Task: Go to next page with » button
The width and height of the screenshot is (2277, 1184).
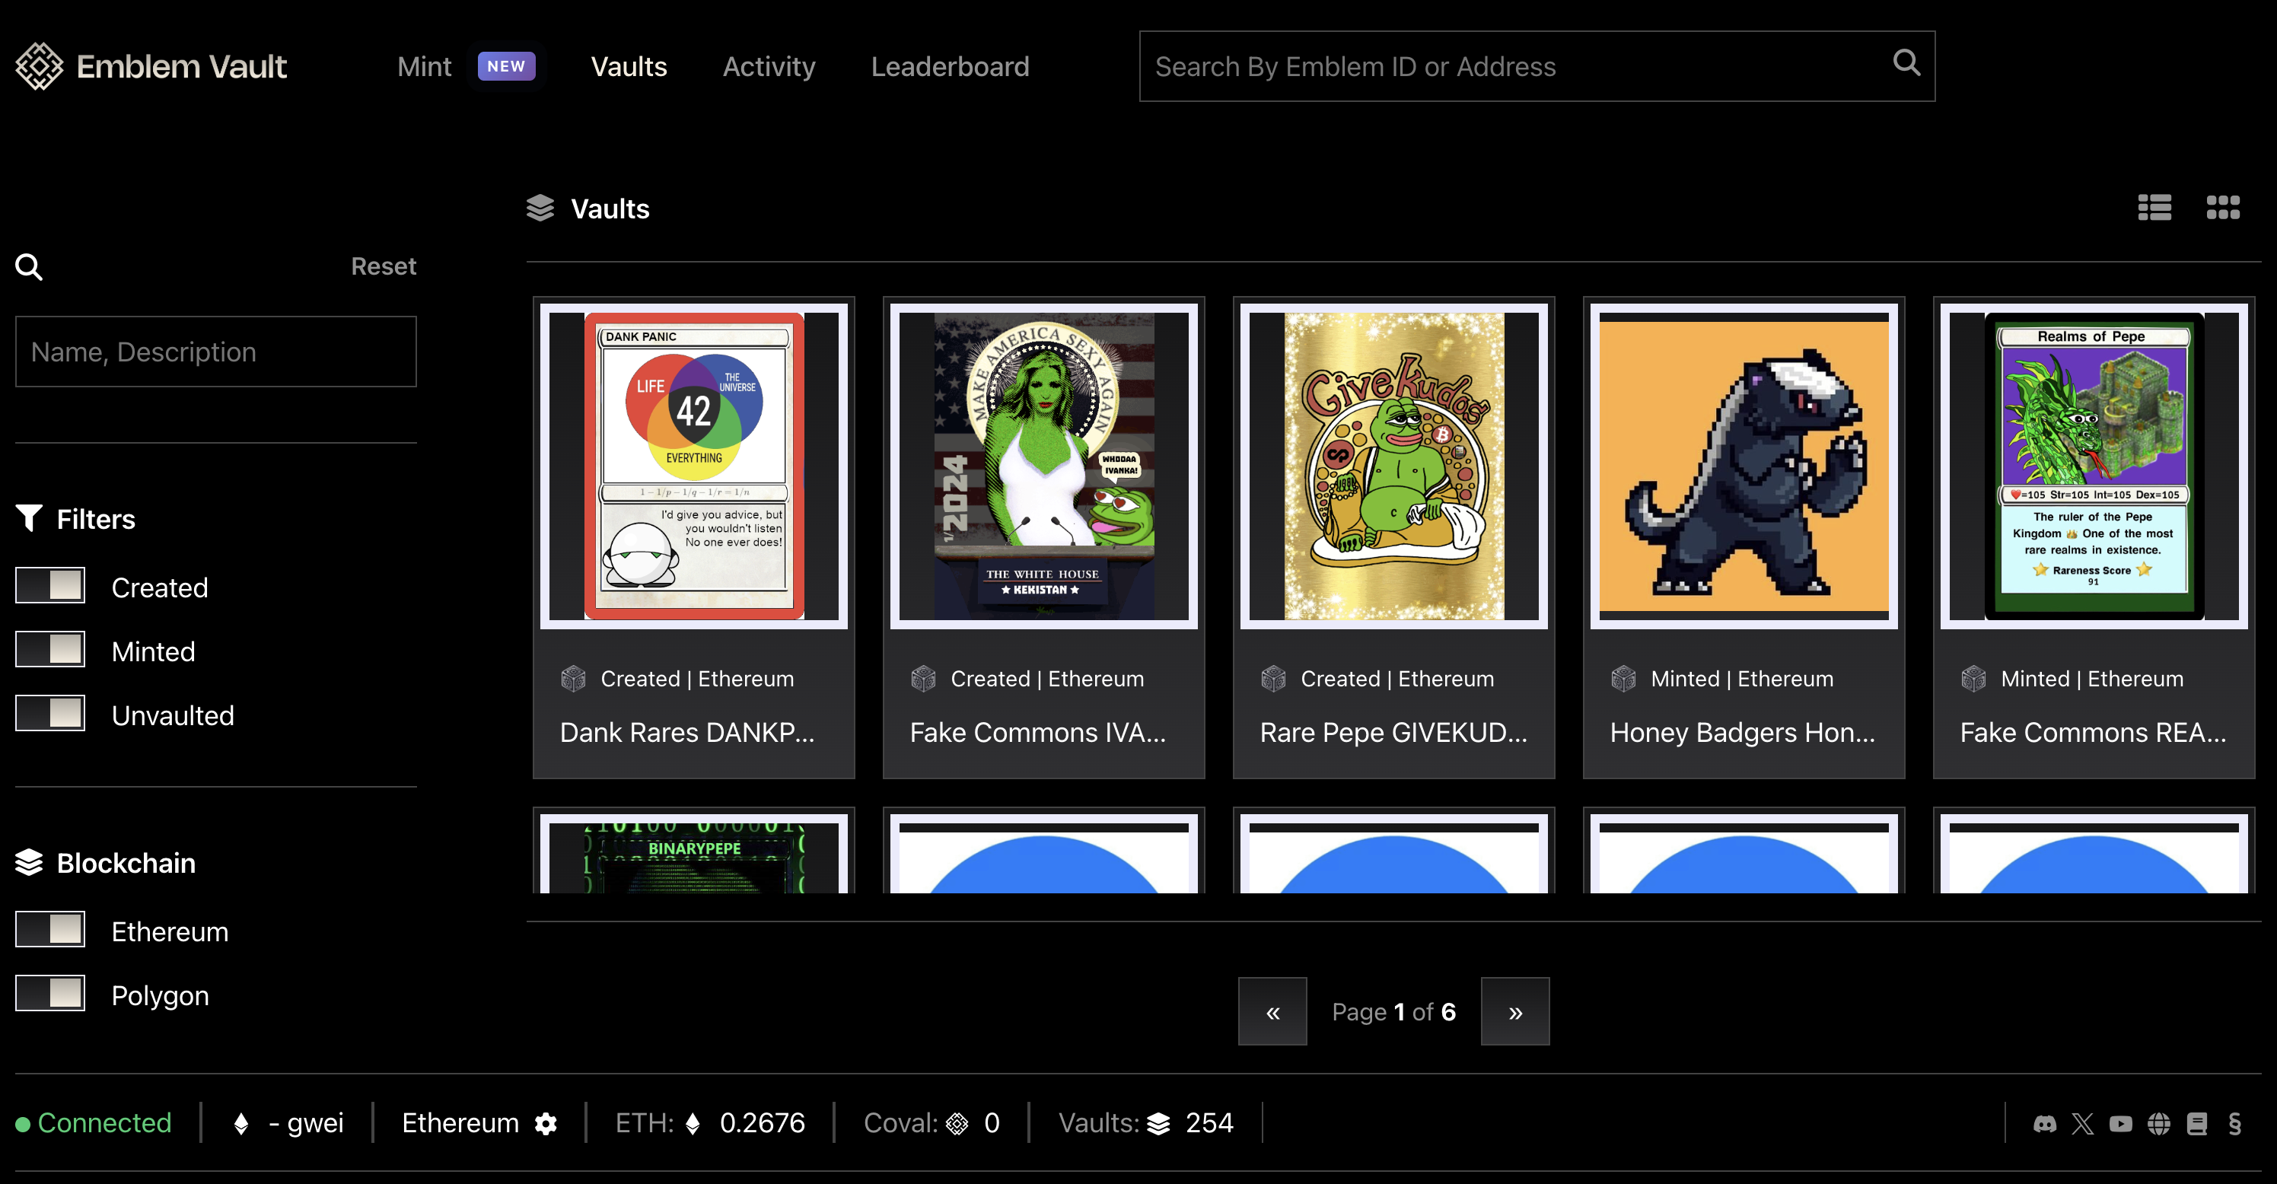Action: (1514, 1012)
